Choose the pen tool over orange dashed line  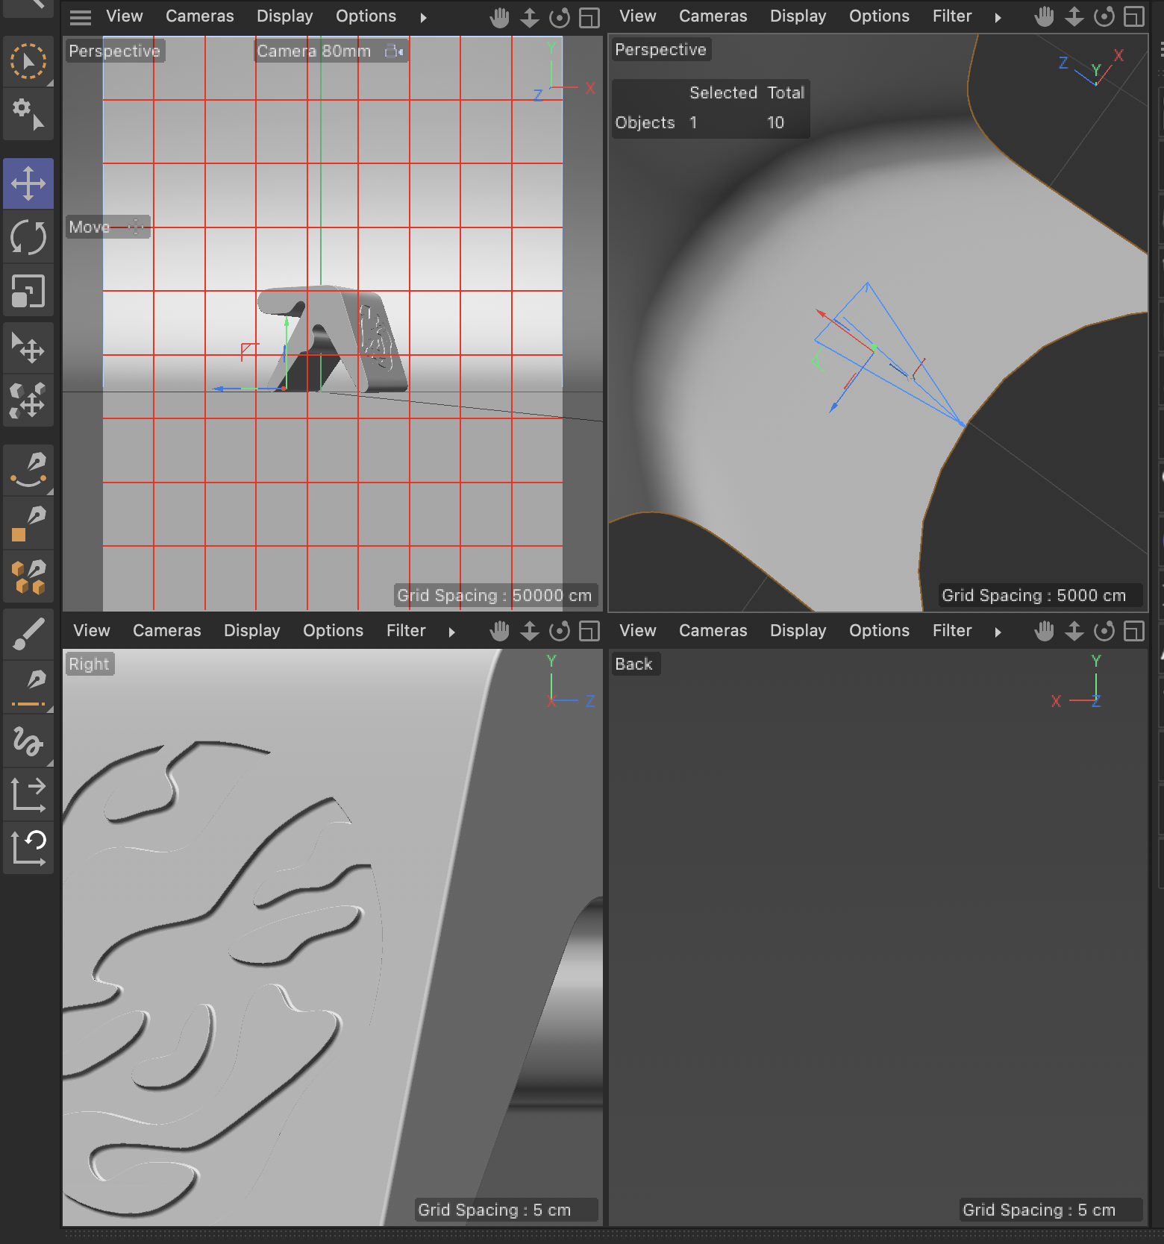[28, 688]
